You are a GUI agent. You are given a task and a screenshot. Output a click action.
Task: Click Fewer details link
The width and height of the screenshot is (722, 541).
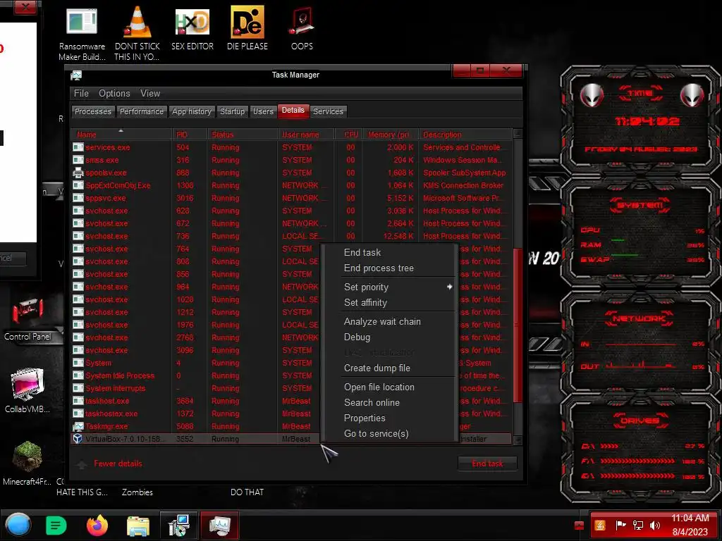pyautogui.click(x=118, y=464)
